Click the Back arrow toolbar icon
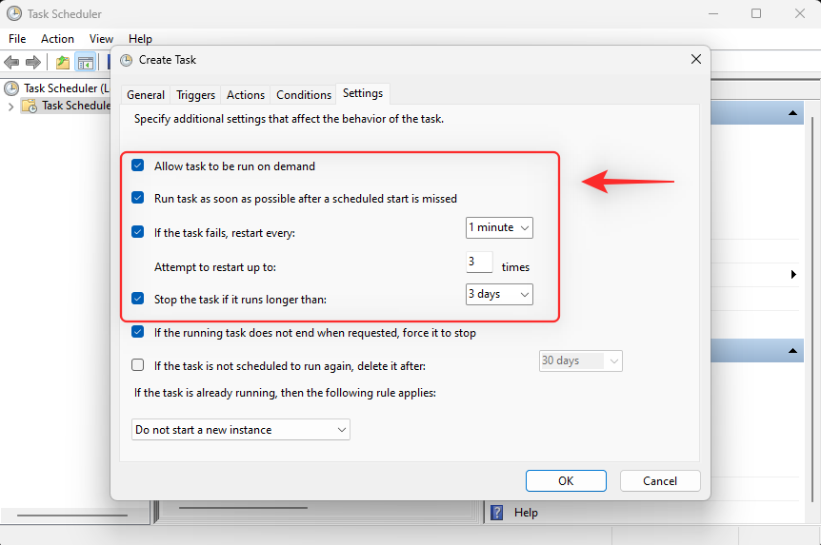 click(x=11, y=63)
